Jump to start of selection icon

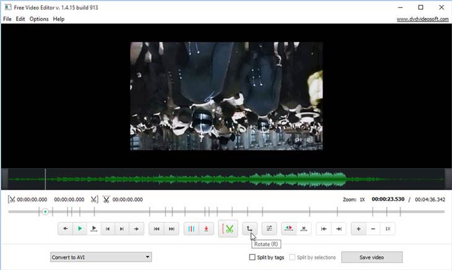(x=324, y=229)
